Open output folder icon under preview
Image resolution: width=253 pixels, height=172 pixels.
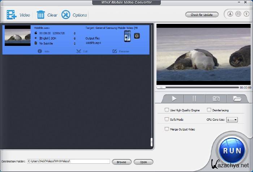(237, 98)
